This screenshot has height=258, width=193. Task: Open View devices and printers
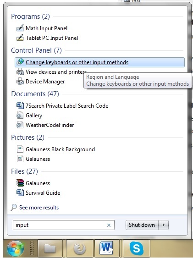[x=56, y=72]
